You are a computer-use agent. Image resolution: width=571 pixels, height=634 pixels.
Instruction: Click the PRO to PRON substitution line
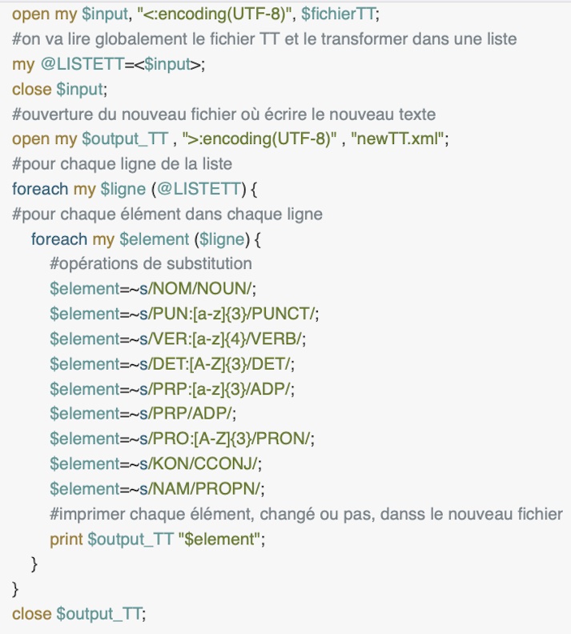coord(182,439)
